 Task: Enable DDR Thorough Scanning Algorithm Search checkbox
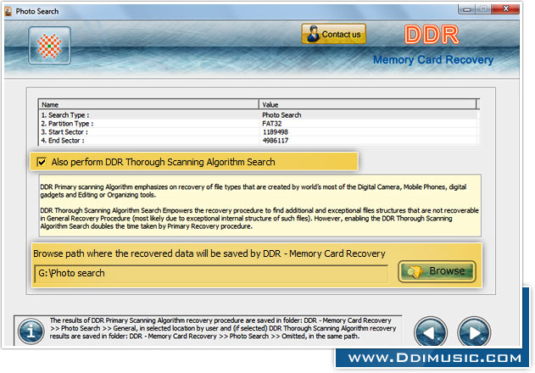[x=42, y=162]
